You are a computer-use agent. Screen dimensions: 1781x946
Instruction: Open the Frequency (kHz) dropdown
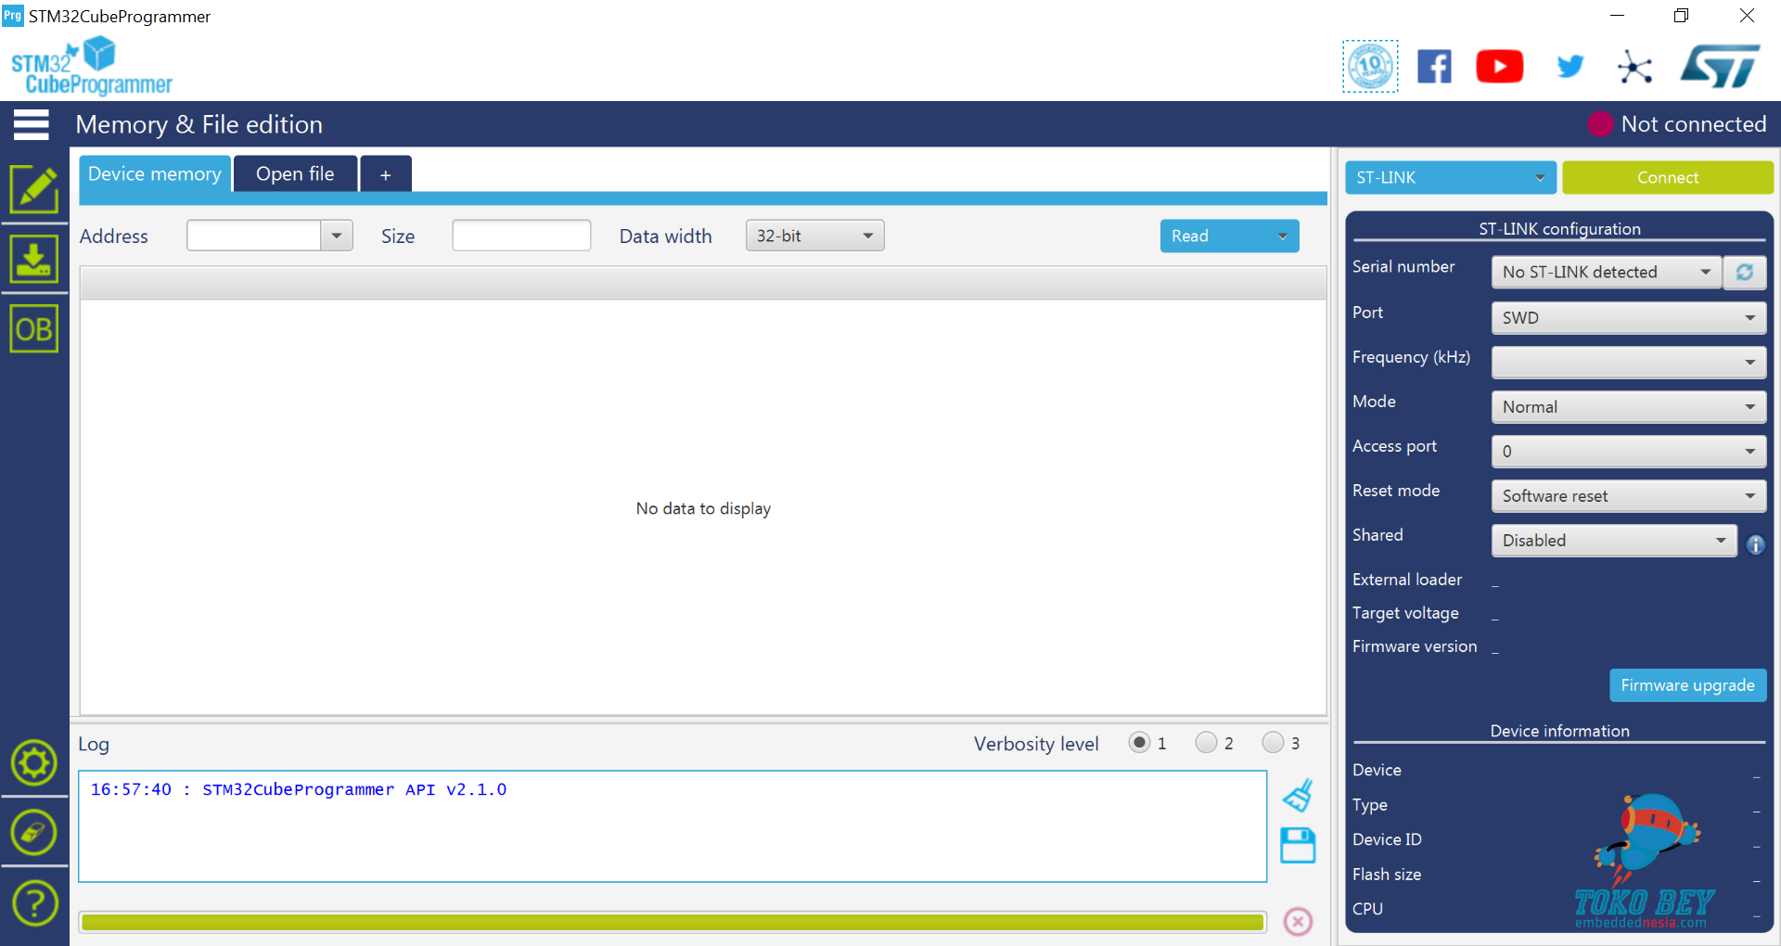tap(1629, 362)
